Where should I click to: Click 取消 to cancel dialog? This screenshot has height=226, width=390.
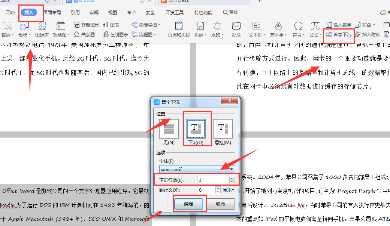click(x=220, y=204)
